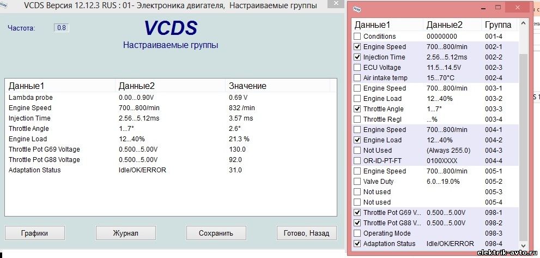Untick Injection Time 002-2 checkbox
Image resolution: width=540 pixels, height=258 pixels.
pos(357,57)
